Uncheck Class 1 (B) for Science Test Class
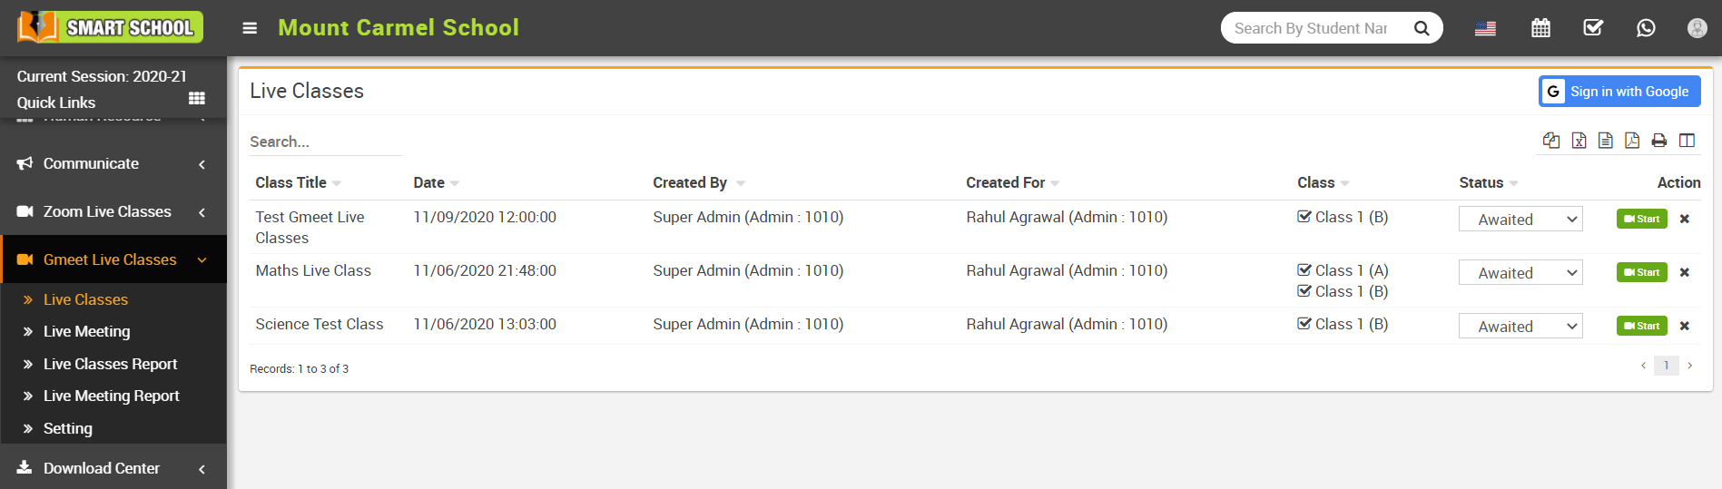Image resolution: width=1722 pixels, height=489 pixels. [x=1304, y=324]
